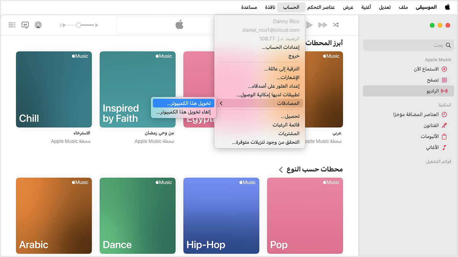
Task: Open the Apple menu logo
Action: tap(447, 7)
